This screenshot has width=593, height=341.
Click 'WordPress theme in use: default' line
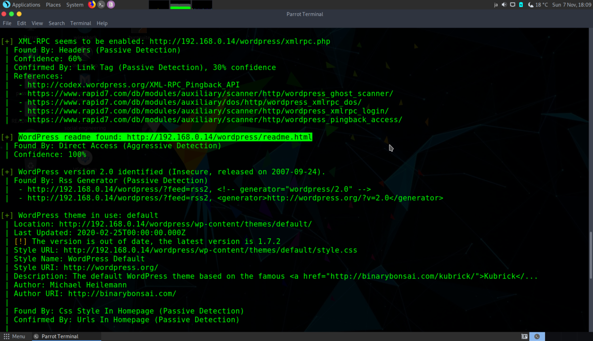[x=88, y=215]
